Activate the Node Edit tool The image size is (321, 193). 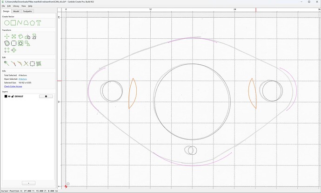tap(7, 63)
